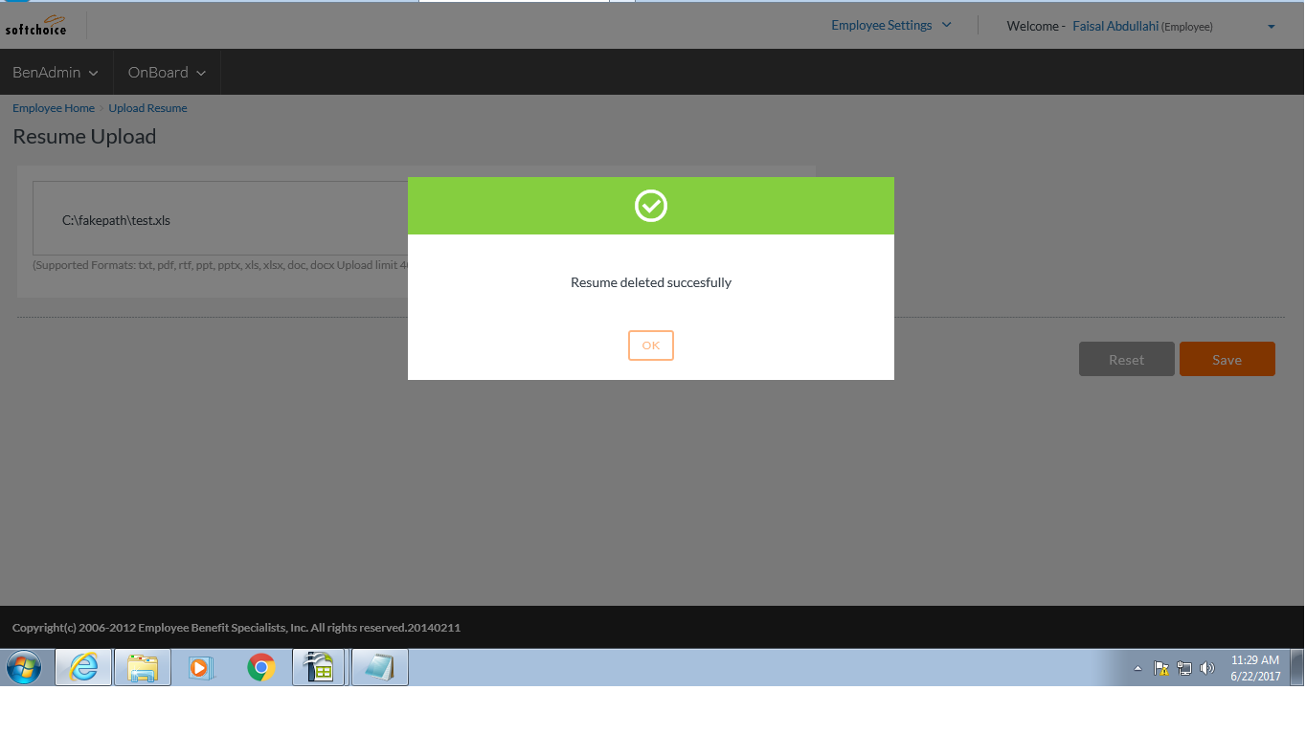Launch Google Chrome from the taskbar

(x=261, y=667)
